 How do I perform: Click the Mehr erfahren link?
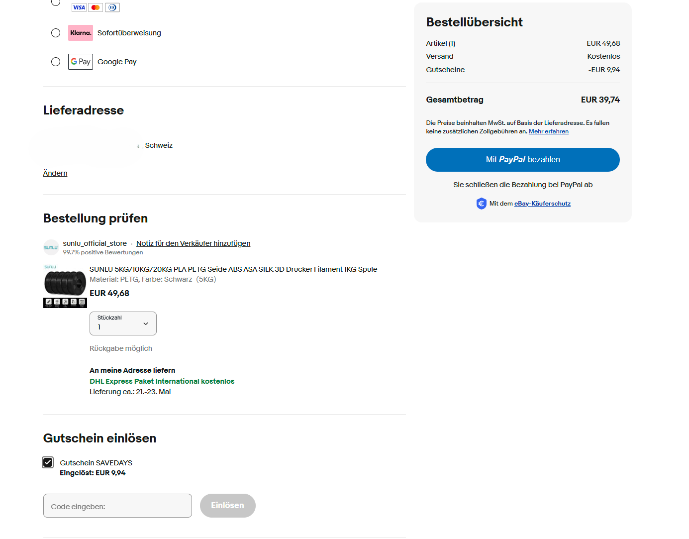548,131
